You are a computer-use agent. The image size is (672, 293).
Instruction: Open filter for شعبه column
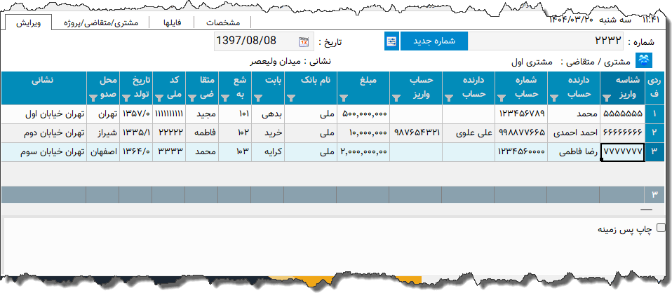(x=225, y=98)
